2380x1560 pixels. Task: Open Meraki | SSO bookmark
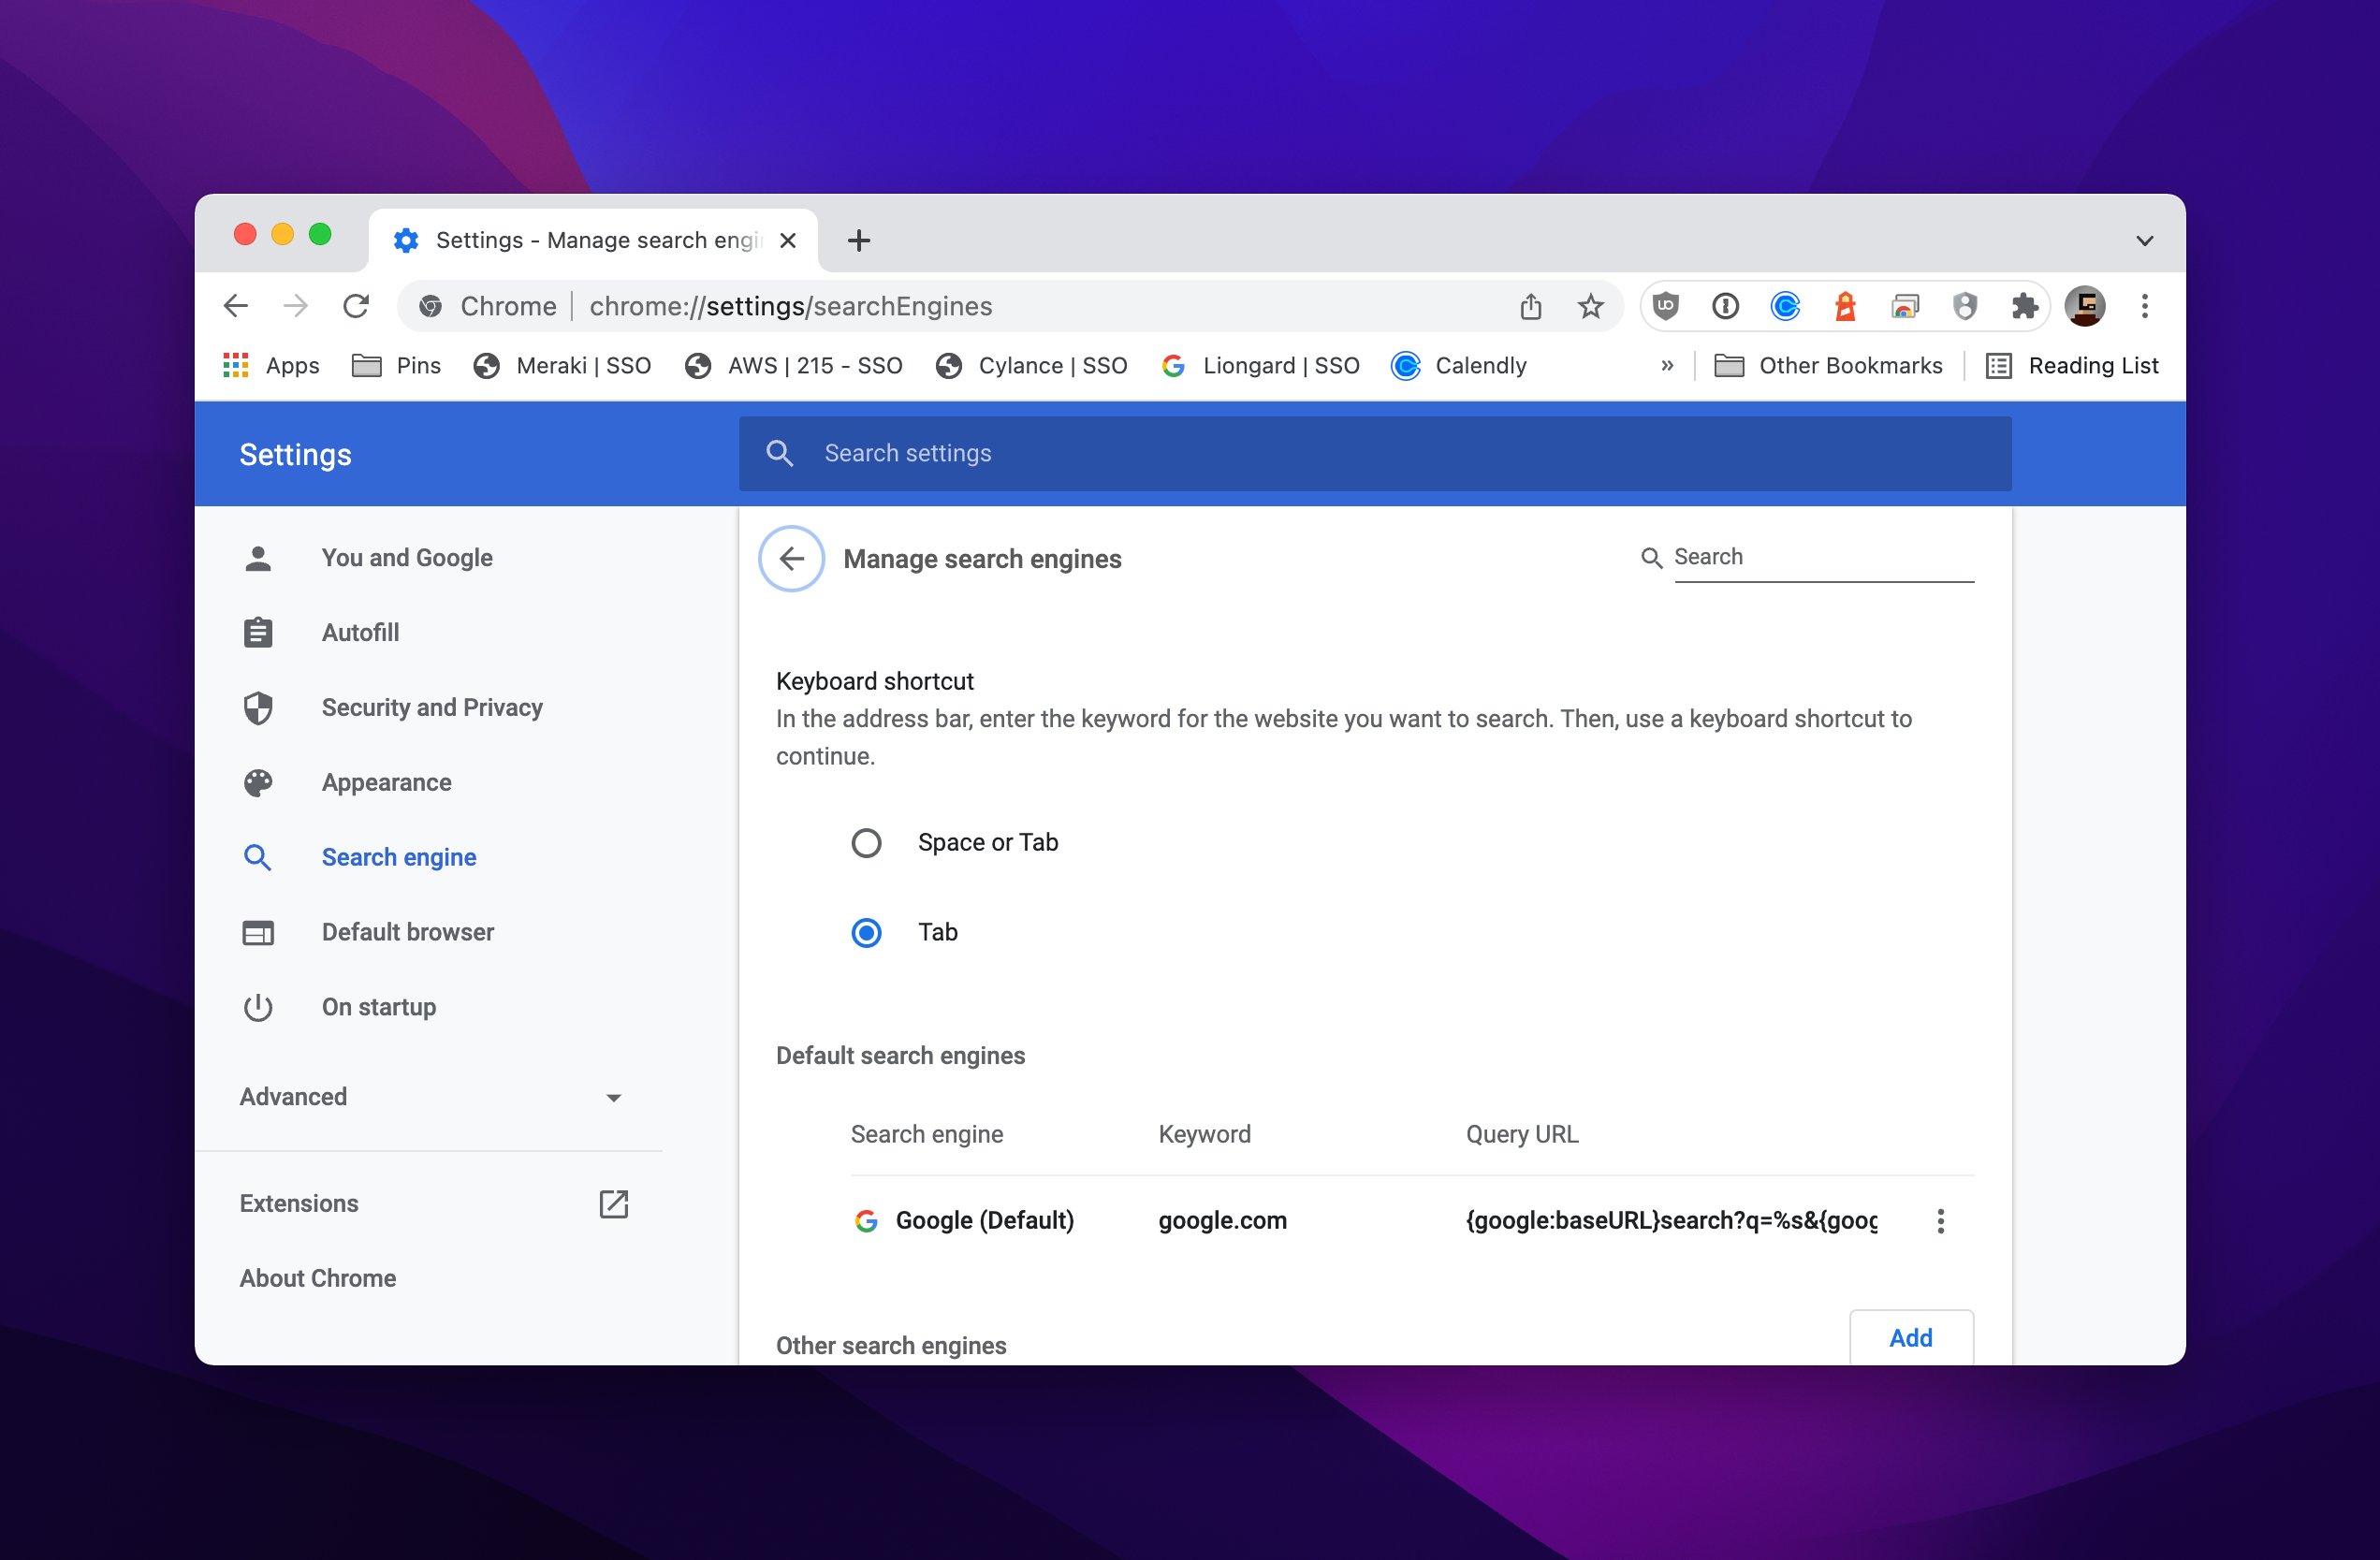563,366
